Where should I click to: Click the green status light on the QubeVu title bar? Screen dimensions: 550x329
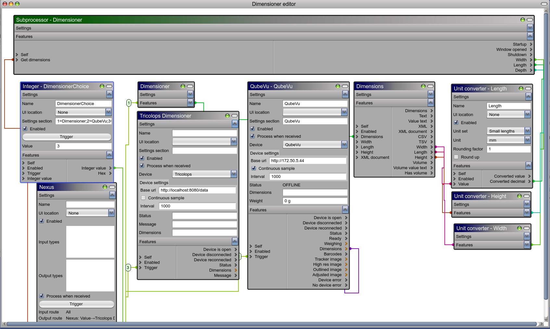pos(338,86)
